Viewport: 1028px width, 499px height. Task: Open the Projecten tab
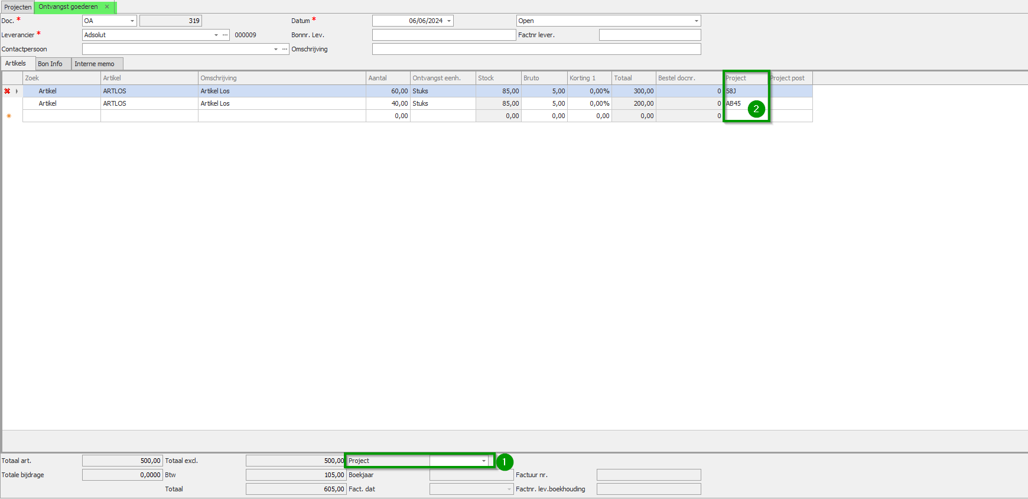(x=18, y=7)
